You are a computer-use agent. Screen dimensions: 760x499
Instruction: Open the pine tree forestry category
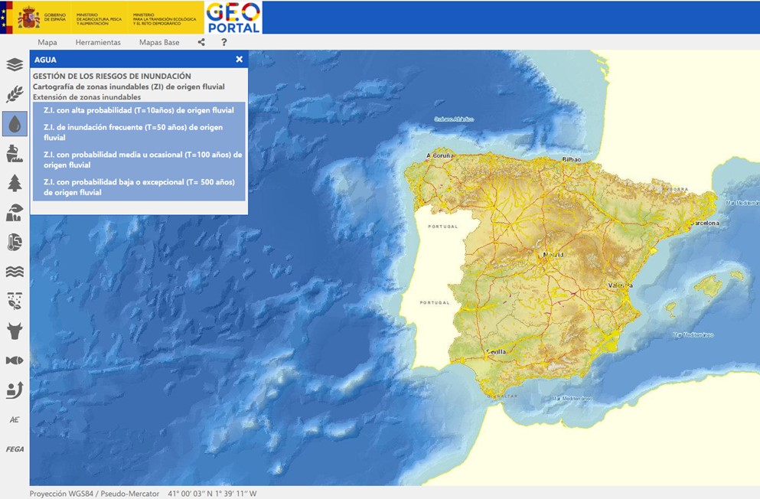[15, 183]
